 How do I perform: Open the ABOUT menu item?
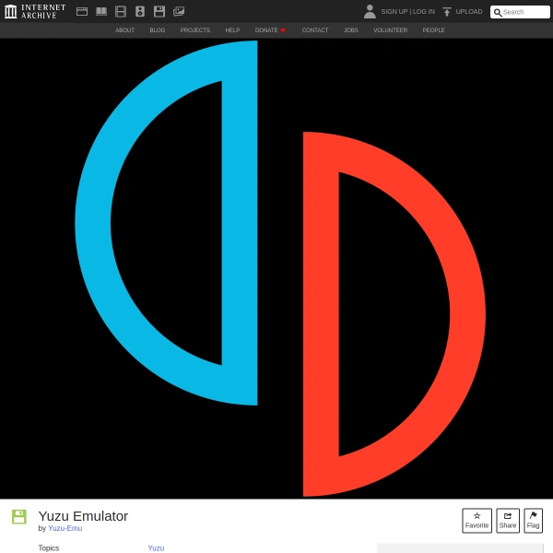point(124,30)
